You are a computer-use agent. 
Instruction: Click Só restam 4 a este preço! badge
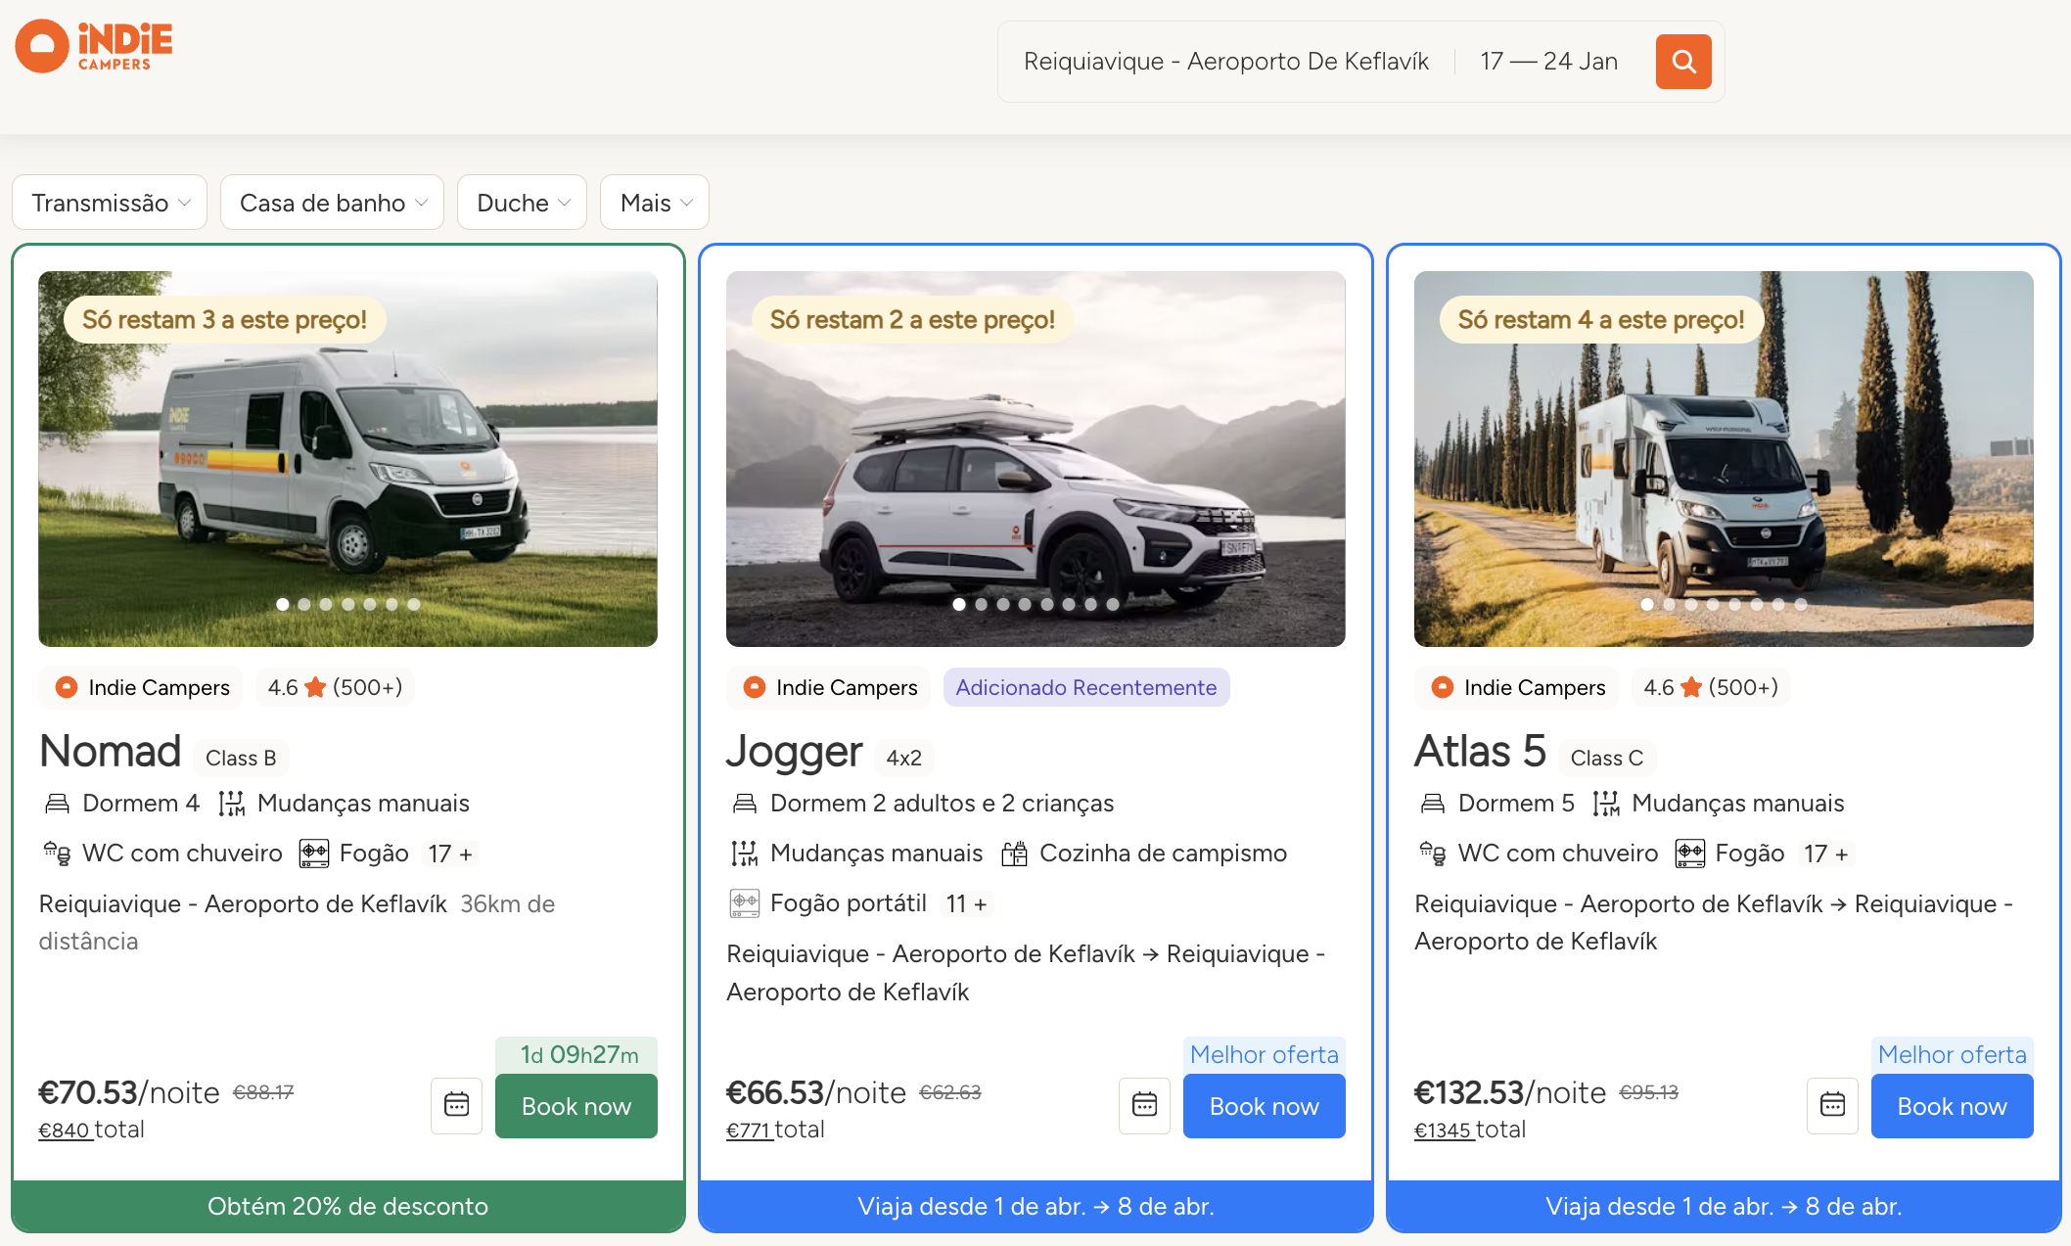click(x=1601, y=320)
